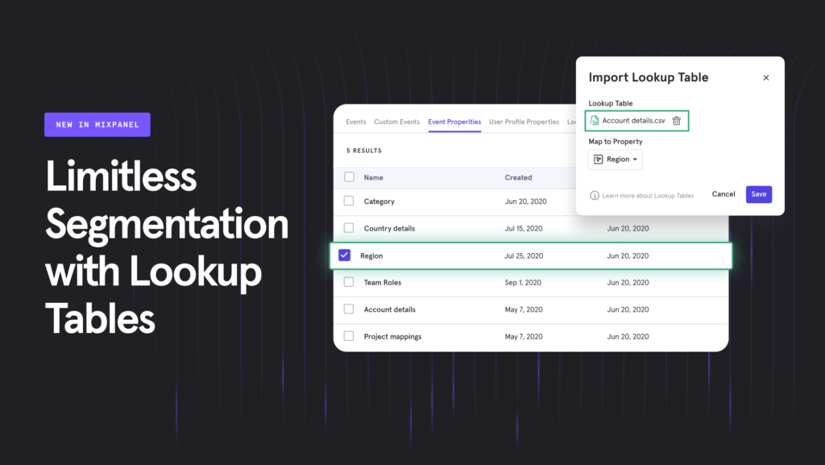Click the New in Mixpanel badge
The height and width of the screenshot is (465, 825).
pos(97,125)
